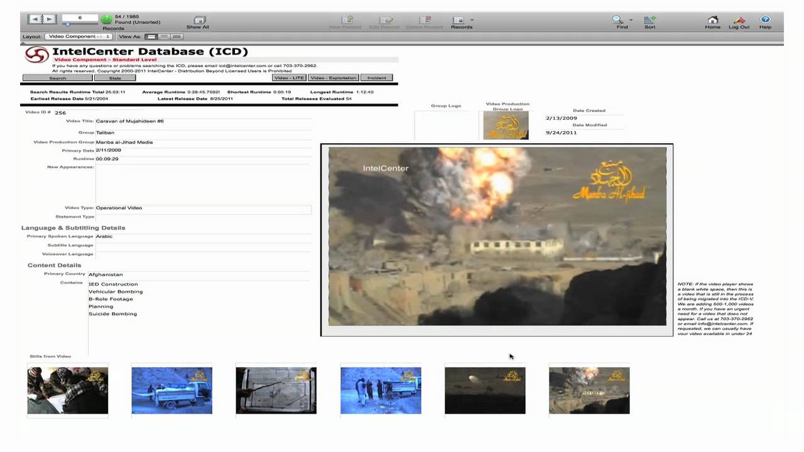Click the Video Production Group field
The width and height of the screenshot is (804, 452).
pos(203,142)
